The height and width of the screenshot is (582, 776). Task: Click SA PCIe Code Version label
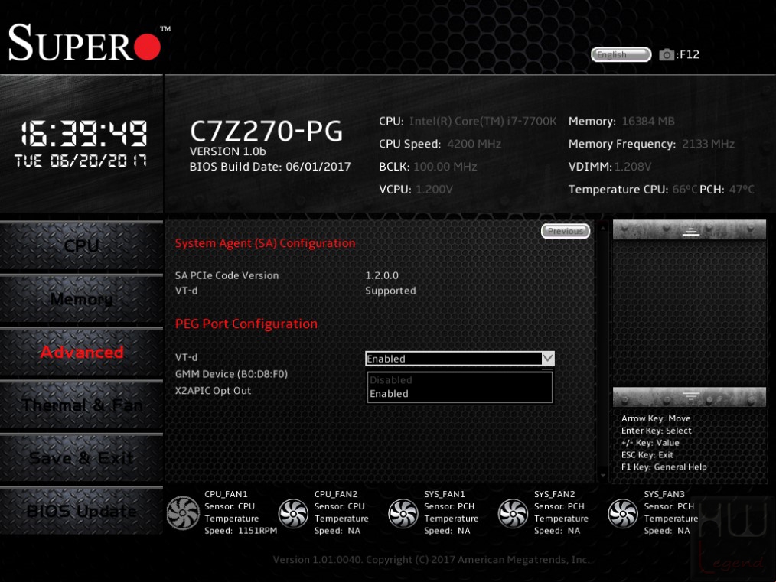click(227, 275)
